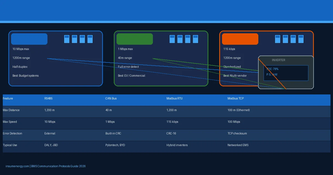
Task: Click the "Built-in CRC" cell
Action: click(113, 133)
